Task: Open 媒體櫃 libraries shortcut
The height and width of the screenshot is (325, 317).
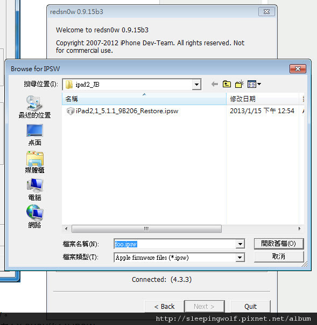Action: click(34, 162)
